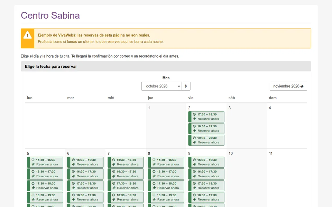Pick the 17:30 – 18:30 slot on October 8
Screen dimensions: 332x207
point(166,186)
